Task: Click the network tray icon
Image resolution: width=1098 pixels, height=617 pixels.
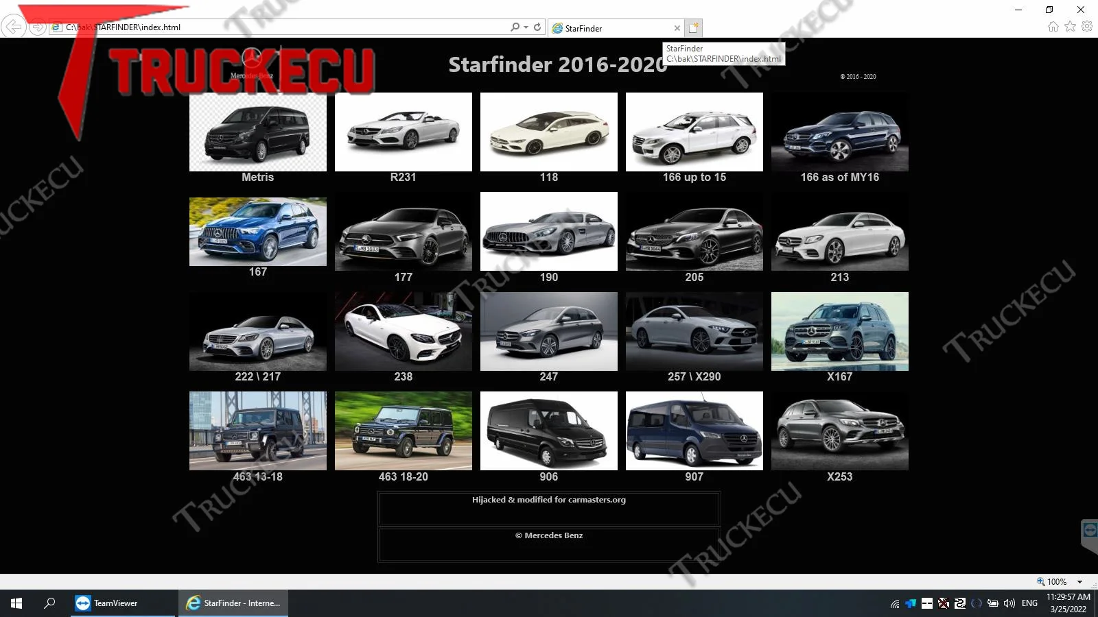Action: [895, 604]
